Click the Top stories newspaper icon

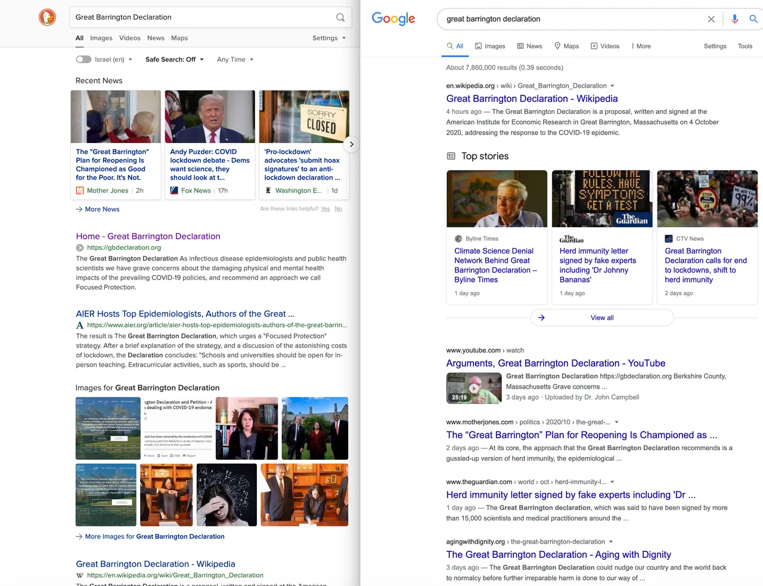[x=451, y=156]
